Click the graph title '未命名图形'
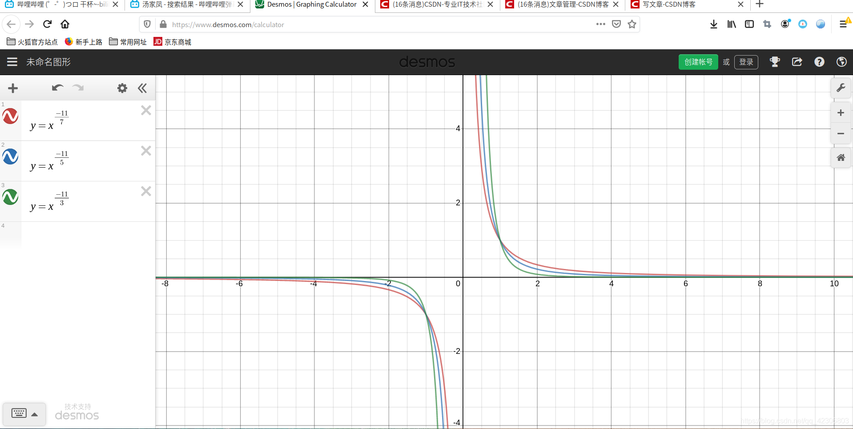 [48, 62]
